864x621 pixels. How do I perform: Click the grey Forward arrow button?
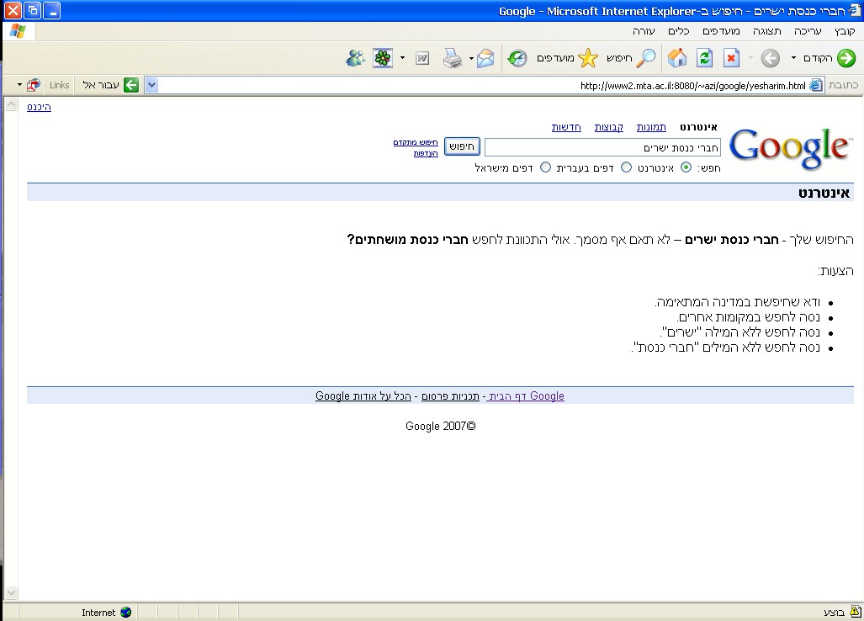[771, 58]
